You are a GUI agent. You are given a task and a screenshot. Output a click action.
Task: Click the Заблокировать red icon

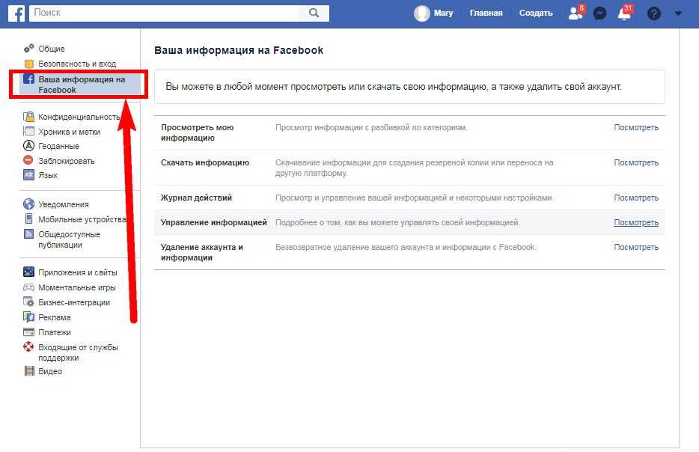28,160
